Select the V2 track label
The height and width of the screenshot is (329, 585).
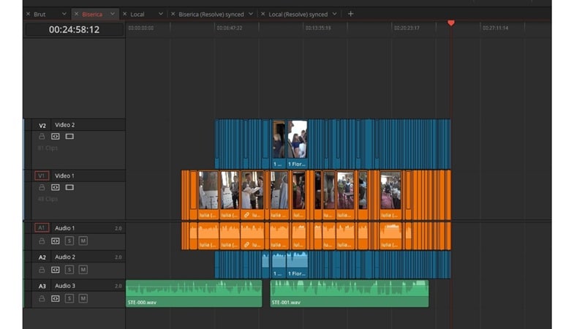point(42,126)
